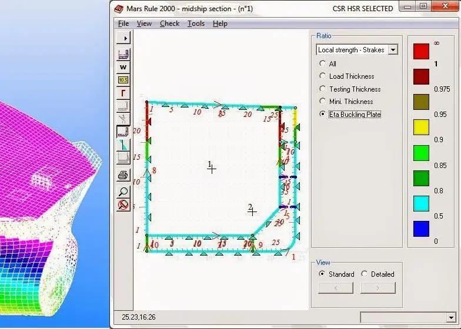
Task: Maximize the Mars Rule 2000 window
Action: coord(423,6)
